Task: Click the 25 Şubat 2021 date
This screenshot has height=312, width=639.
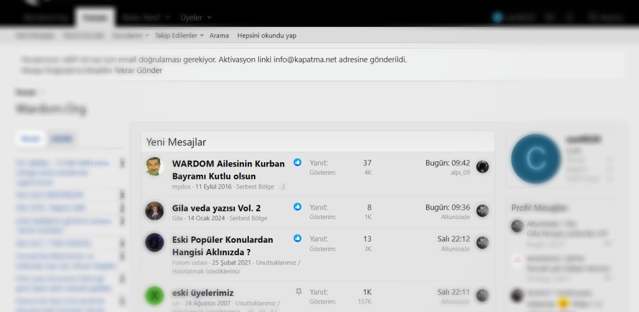Action: click(231, 262)
